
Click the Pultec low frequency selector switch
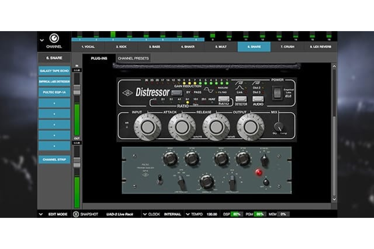click(182, 183)
